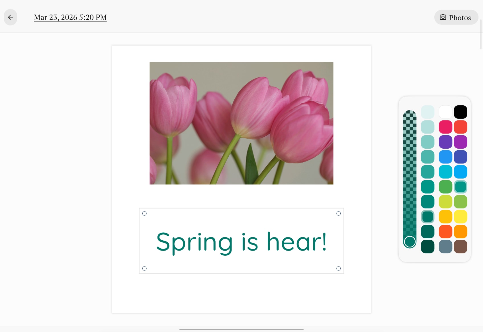The width and height of the screenshot is (483, 332).
Task: Edit the entry date Mar 23, 2026
Action: [x=70, y=17]
